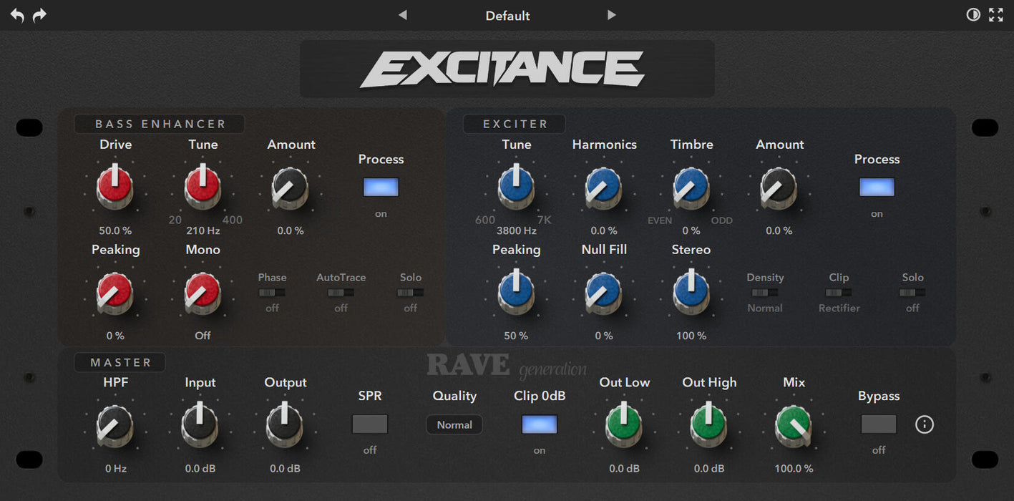
Task: Toggle the Exciter Solo switch
Action: tap(912, 292)
